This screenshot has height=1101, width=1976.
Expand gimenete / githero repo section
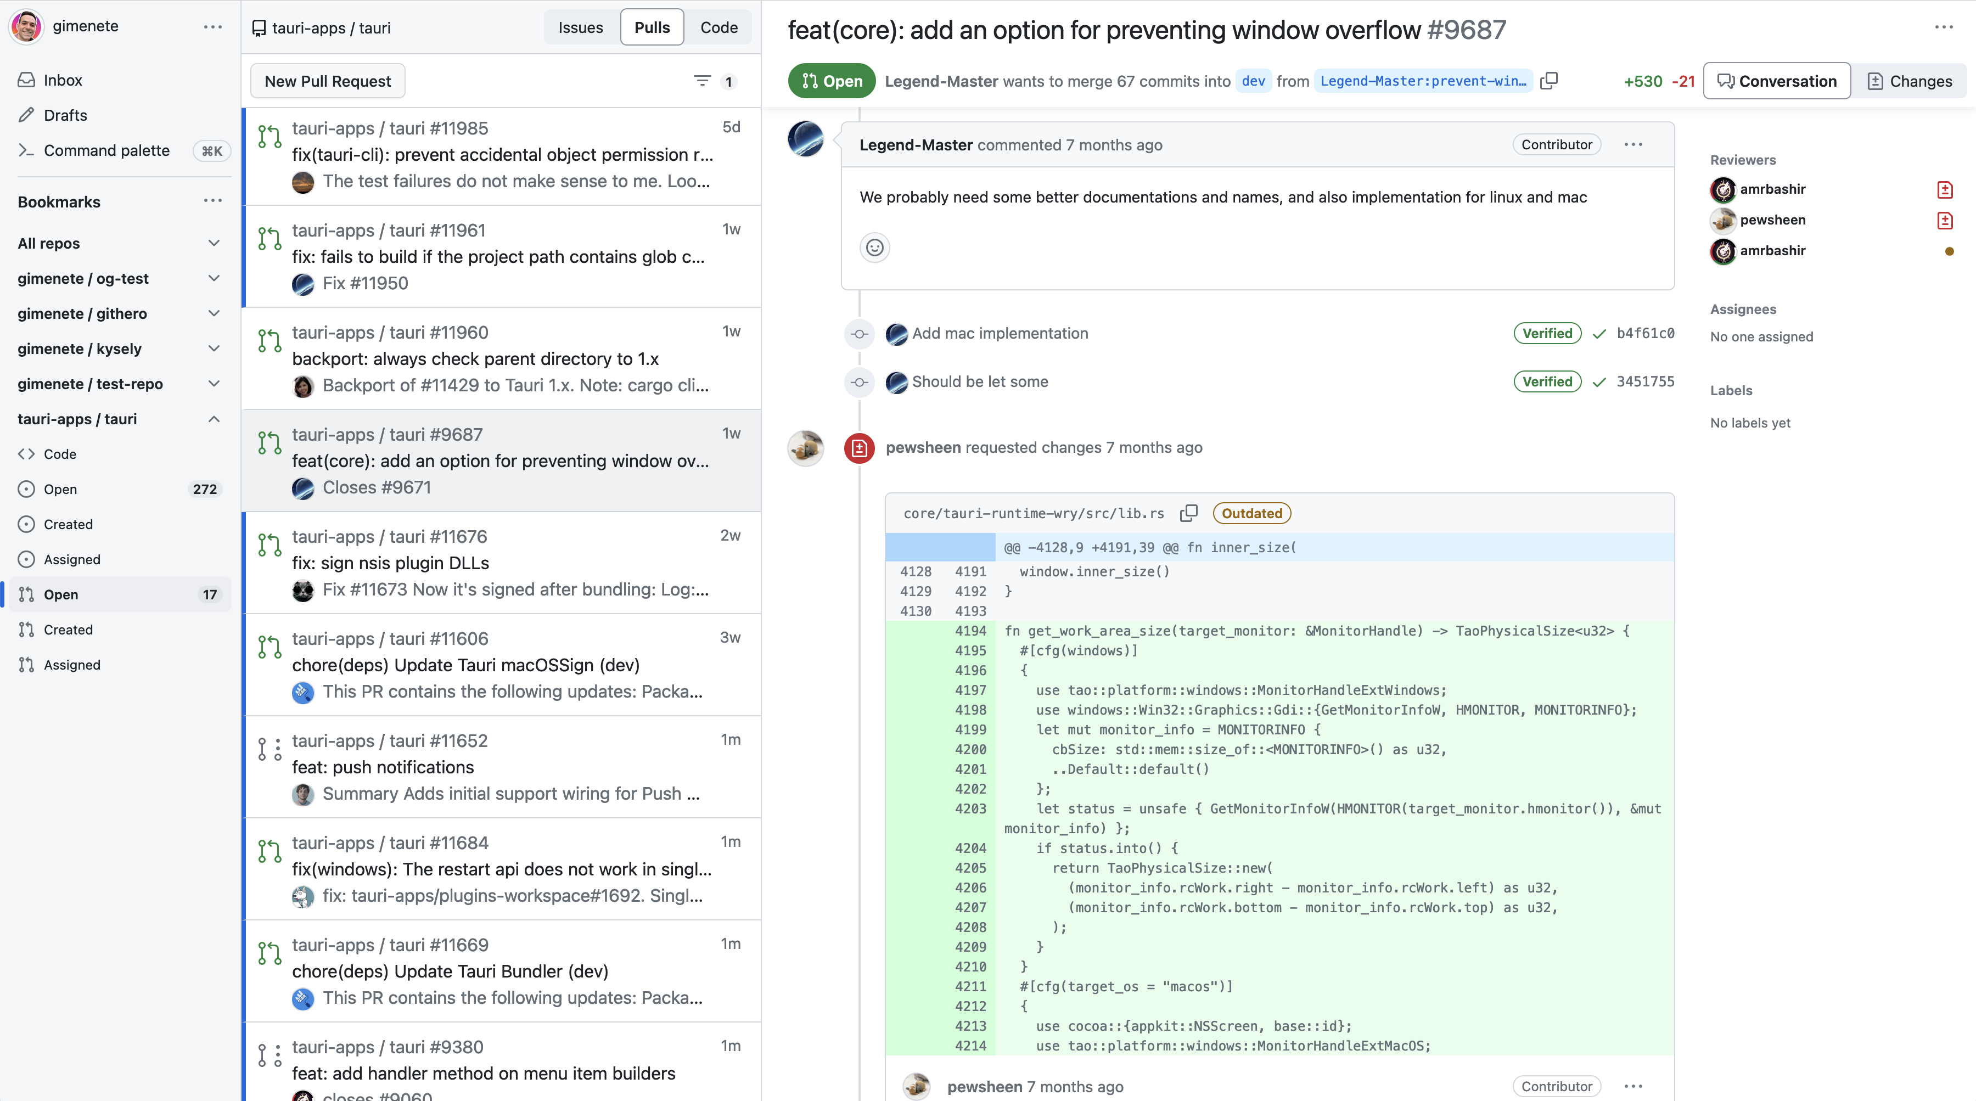(214, 313)
